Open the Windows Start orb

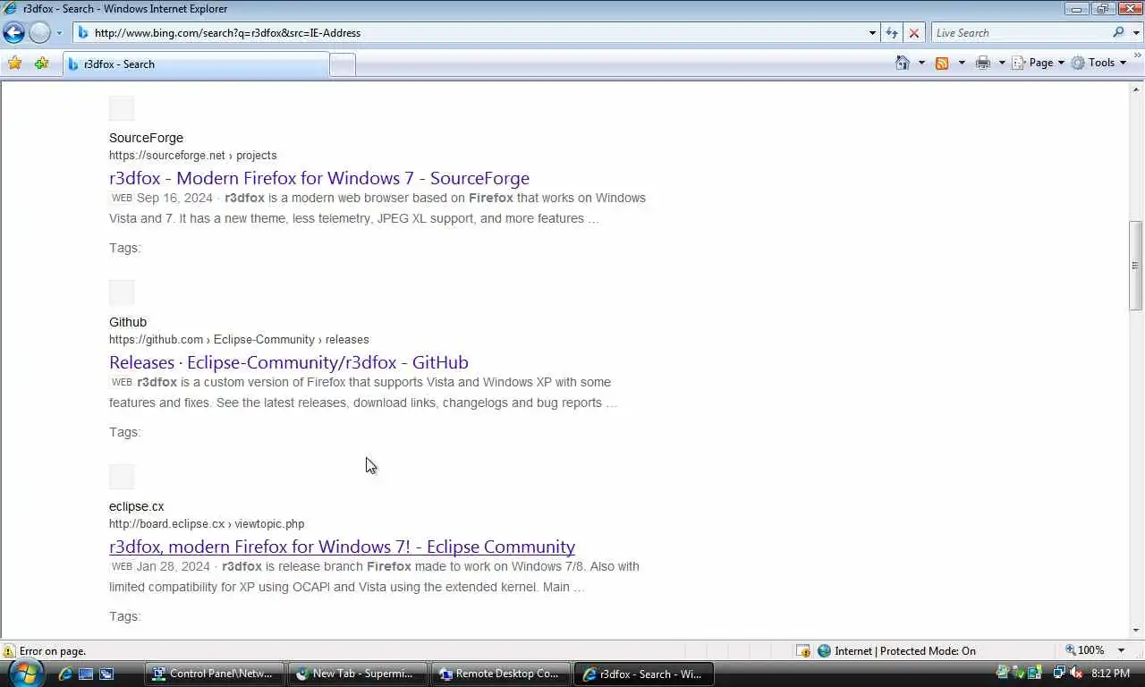24,673
